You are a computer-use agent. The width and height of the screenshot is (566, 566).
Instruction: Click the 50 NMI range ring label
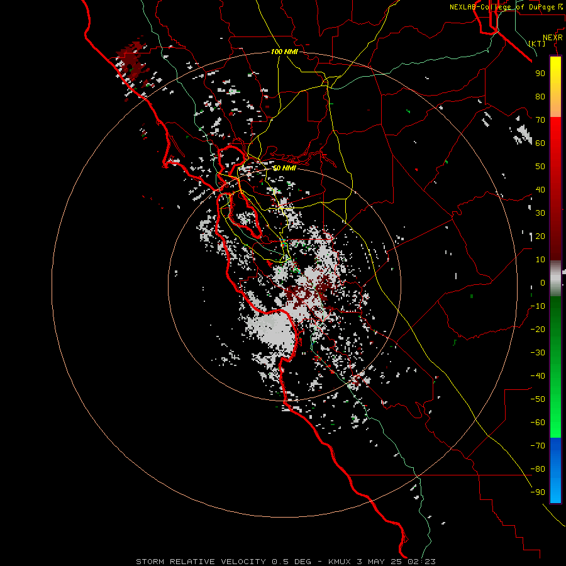point(284,168)
